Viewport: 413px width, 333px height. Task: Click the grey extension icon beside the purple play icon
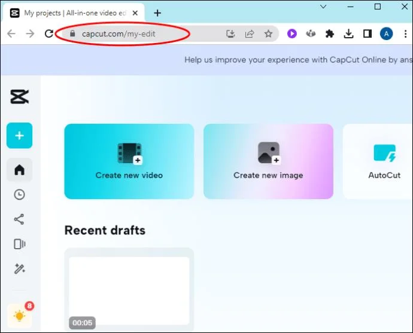[311, 33]
